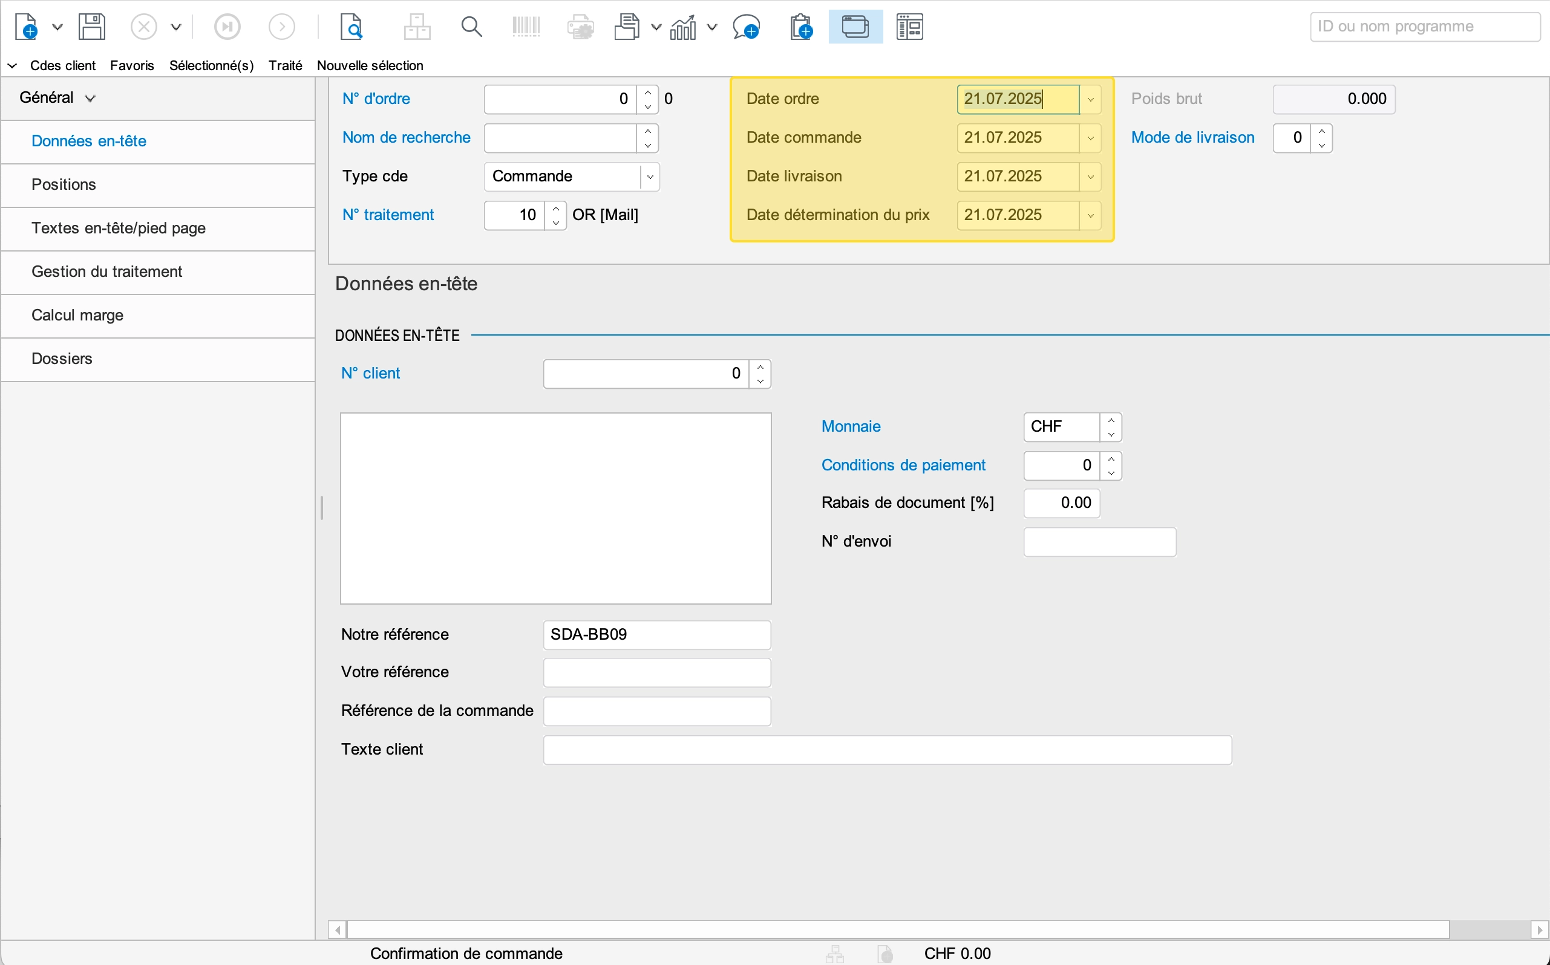Switch to the Favoris tab
Viewport: 1550px width, 965px height.
point(131,65)
